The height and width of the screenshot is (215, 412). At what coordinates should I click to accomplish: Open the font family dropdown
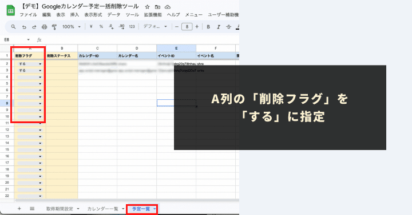[155, 26]
